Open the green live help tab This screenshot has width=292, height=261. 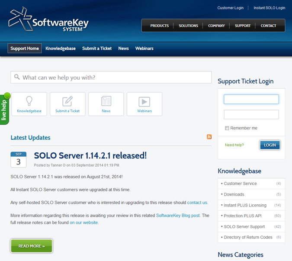[4, 110]
